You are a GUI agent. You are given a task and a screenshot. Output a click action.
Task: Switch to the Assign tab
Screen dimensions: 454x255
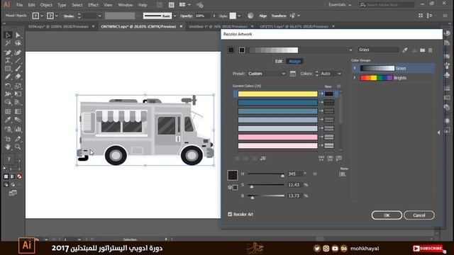[x=295, y=62]
